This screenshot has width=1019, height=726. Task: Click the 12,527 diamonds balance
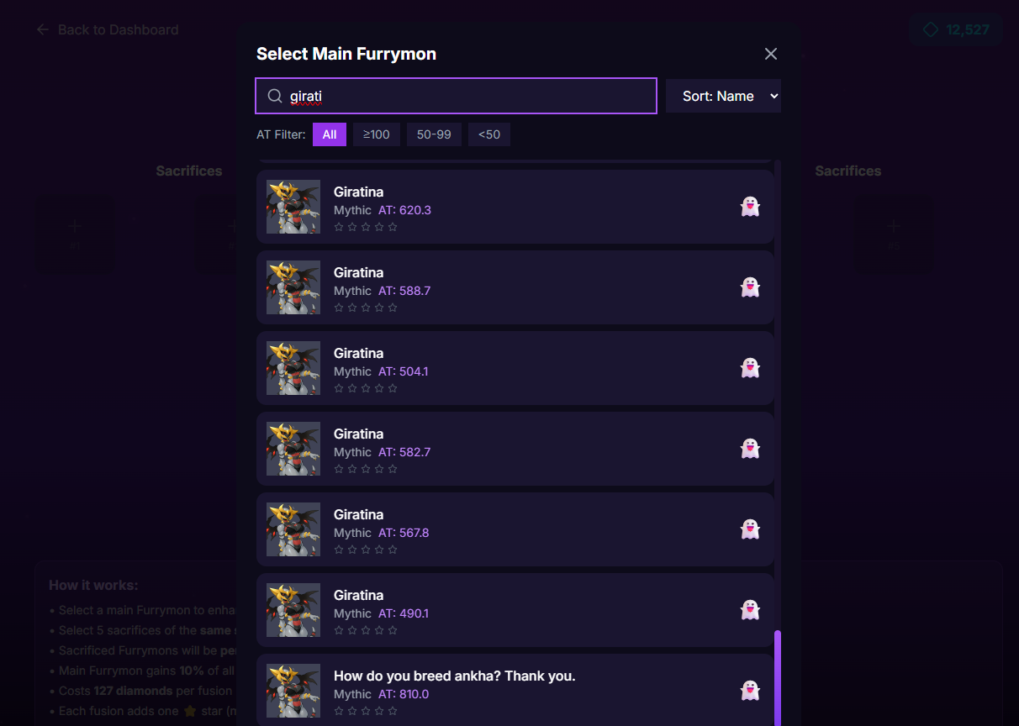pyautogui.click(x=956, y=29)
